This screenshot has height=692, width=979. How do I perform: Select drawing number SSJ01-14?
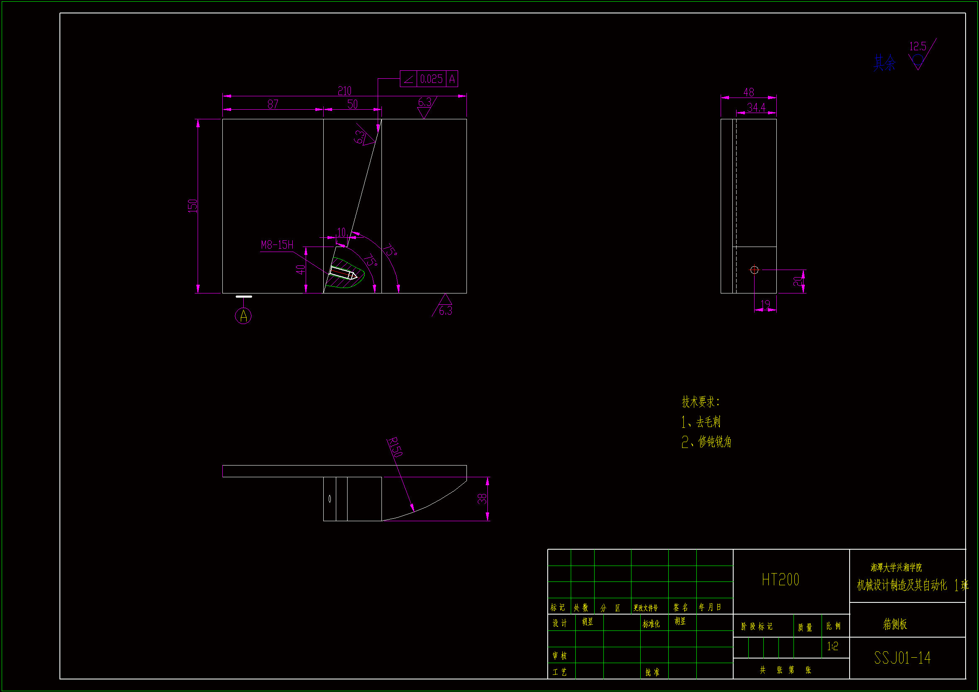902,658
